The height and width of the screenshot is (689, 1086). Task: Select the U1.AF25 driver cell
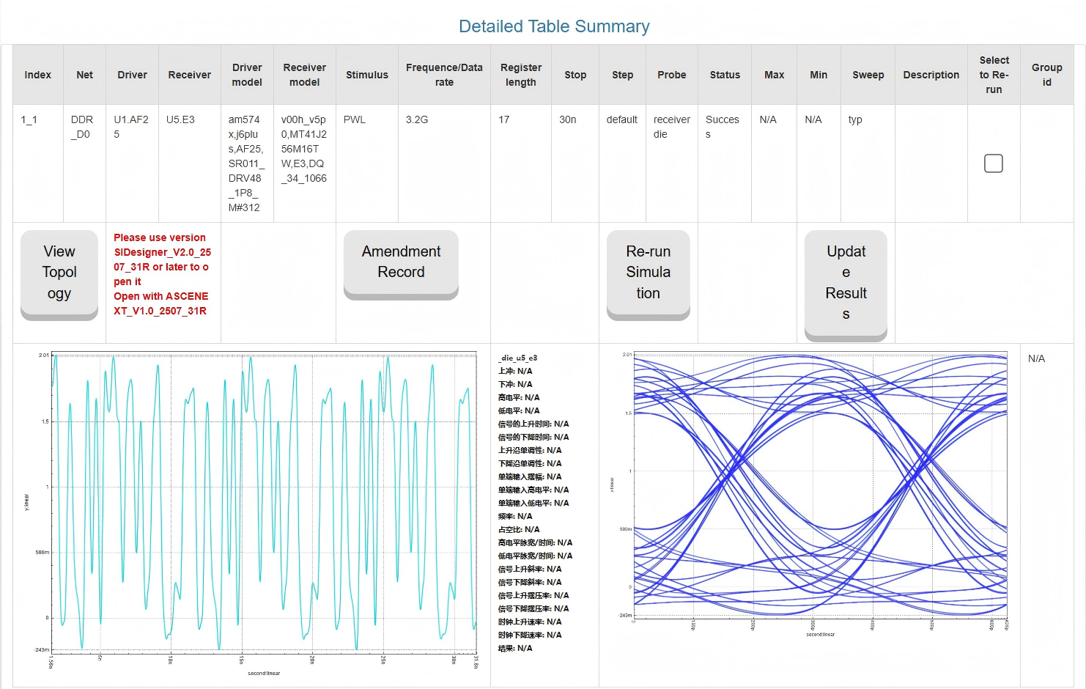(x=131, y=127)
